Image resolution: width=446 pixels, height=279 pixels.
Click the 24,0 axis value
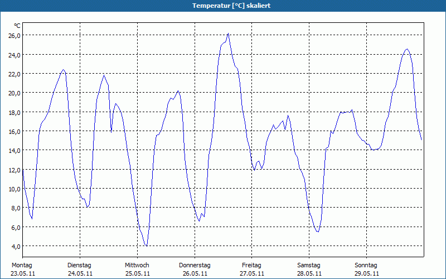click(x=14, y=55)
